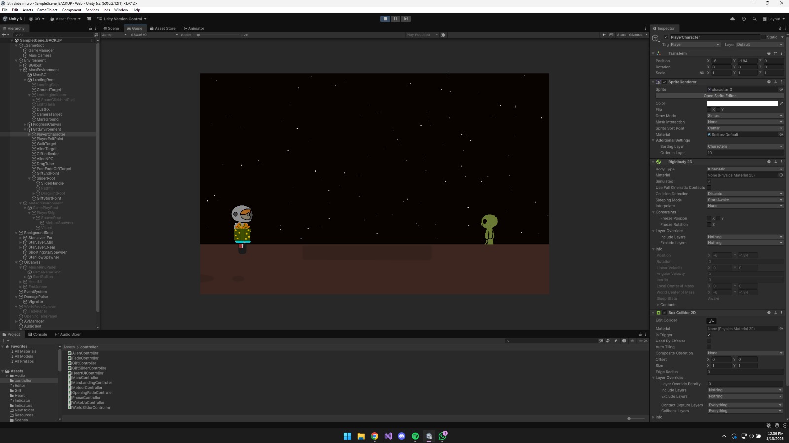Mute game audio in Game view
This screenshot has height=443, width=789.
603,35
